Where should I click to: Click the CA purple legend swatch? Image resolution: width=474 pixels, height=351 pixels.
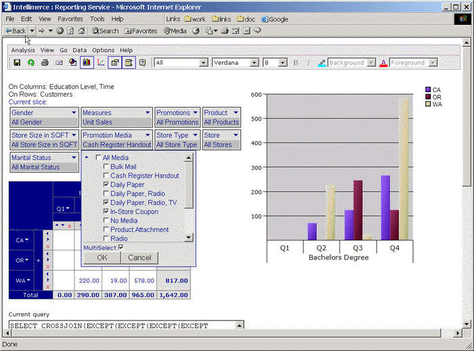tap(428, 89)
